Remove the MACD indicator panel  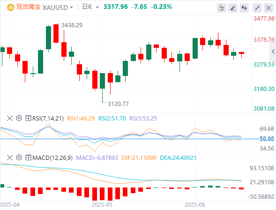click(x=10, y=157)
